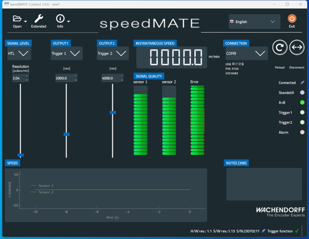Maximize the SpeedMATE Connect window

click(287, 4)
